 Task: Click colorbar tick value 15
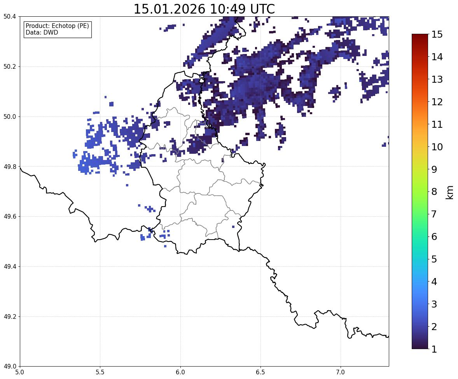[437, 35]
